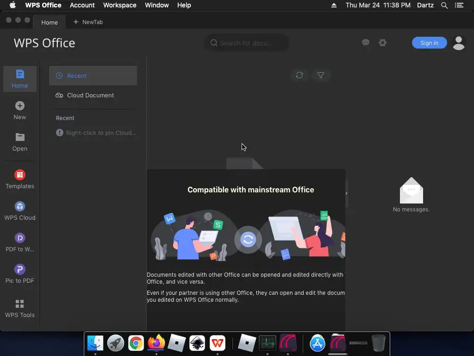This screenshot has width=474, height=356.
Task: Launch Google Chrome from the Dock
Action: (136, 343)
